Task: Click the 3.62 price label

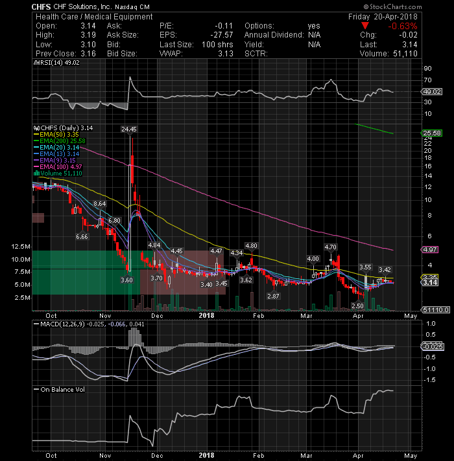Action: [x=246, y=280]
